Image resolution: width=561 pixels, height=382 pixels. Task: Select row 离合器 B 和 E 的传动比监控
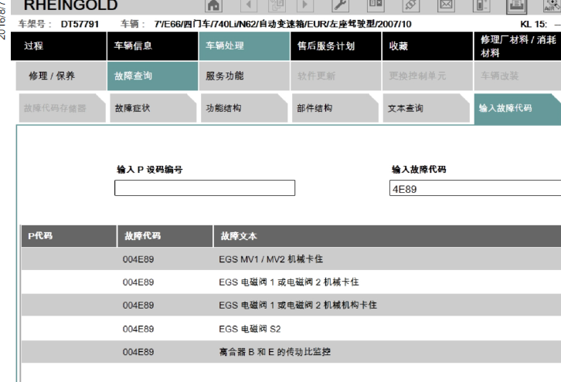tap(291, 352)
